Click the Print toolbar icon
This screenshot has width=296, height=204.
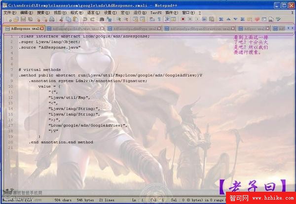pyautogui.click(x=52, y=19)
